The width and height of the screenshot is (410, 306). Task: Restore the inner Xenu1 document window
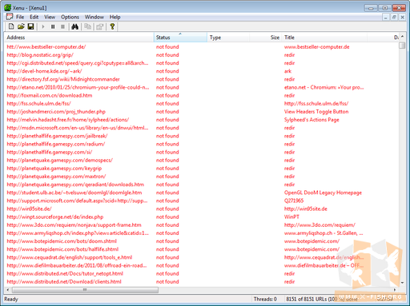pyautogui.click(x=394, y=18)
